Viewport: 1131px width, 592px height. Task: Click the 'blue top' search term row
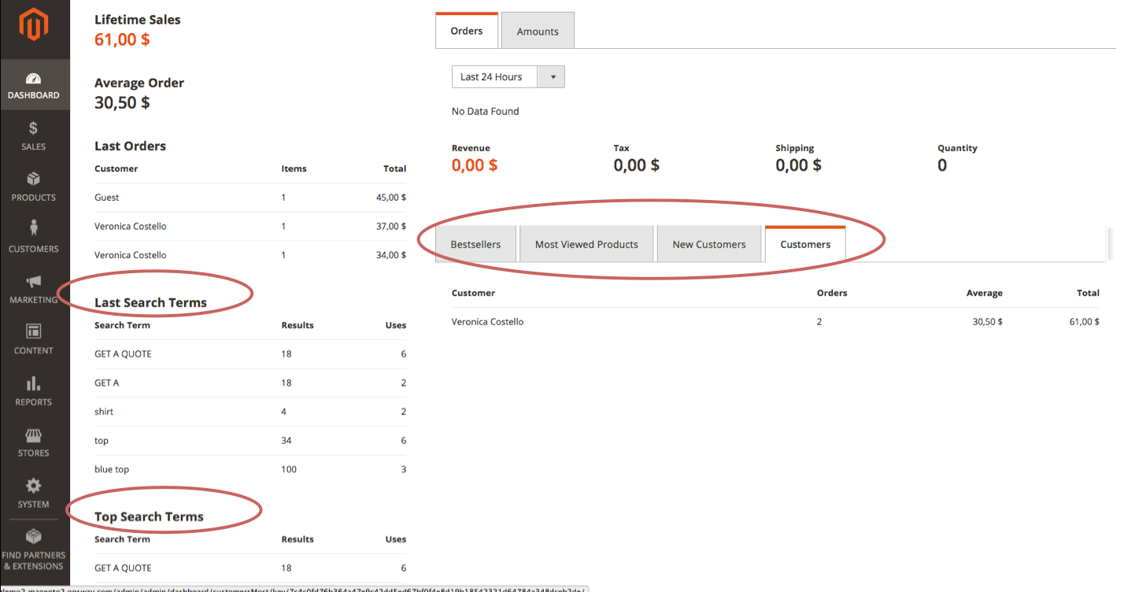(x=250, y=469)
